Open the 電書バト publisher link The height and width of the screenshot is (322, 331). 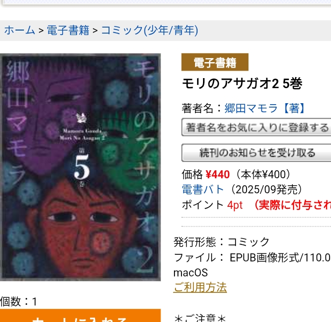(203, 189)
